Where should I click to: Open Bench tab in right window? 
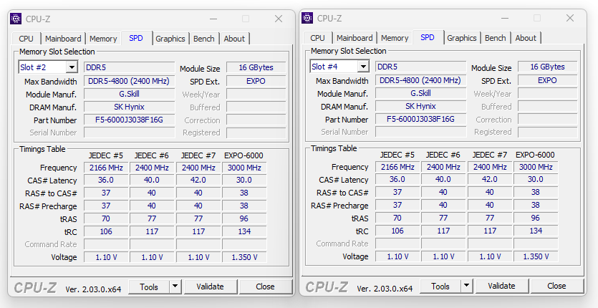pyautogui.click(x=495, y=38)
